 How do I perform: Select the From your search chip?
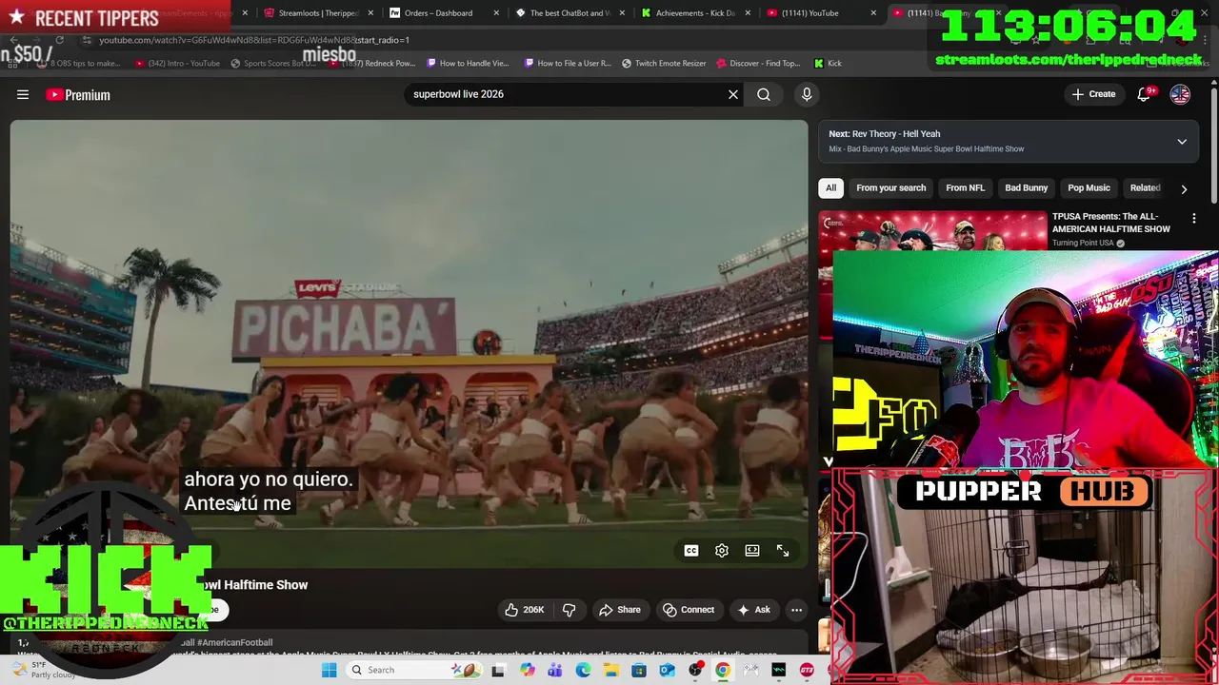(890, 187)
